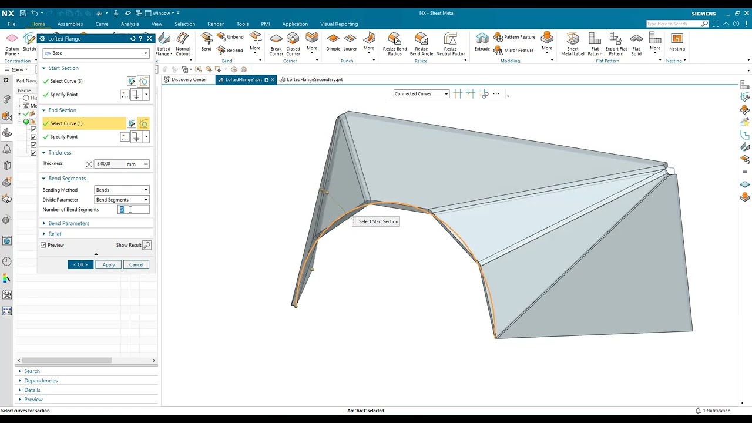The height and width of the screenshot is (423, 752).
Task: Switch to the Curve ribbon tab
Action: (102, 24)
